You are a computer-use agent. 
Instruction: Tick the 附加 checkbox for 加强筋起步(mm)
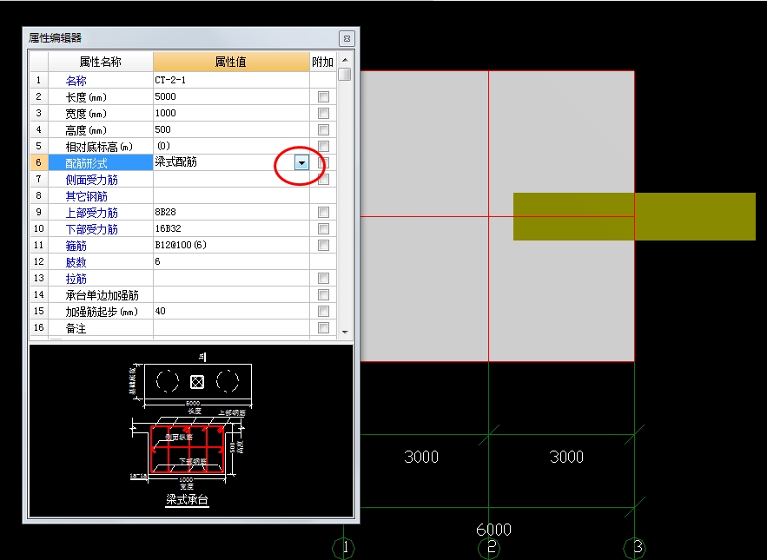coord(323,311)
